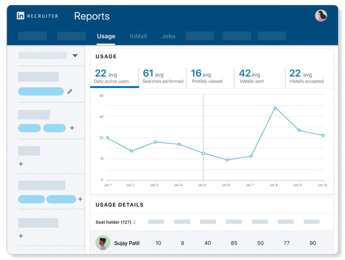Click the LinkedIn Recruiter logo
The height and width of the screenshot is (260, 345).
pyautogui.click(x=37, y=16)
